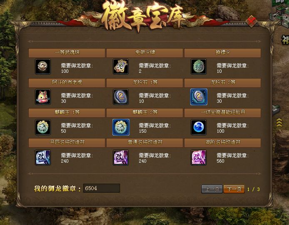This screenshot has width=289, height=225.
Task: Click the 免做令牌 token icon
Action: (121, 67)
